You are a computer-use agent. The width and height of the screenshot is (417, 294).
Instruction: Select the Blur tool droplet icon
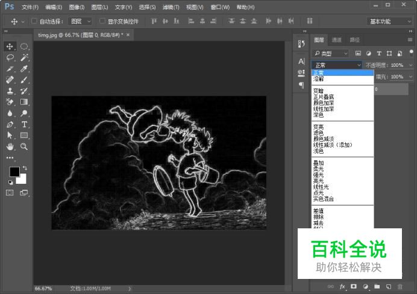click(x=10, y=113)
